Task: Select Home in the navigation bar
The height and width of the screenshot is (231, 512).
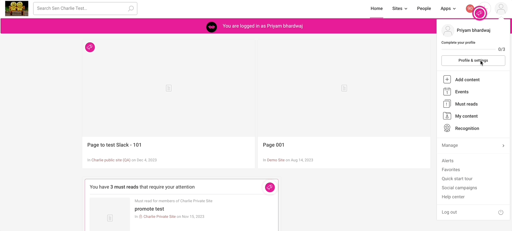Action: [376, 8]
